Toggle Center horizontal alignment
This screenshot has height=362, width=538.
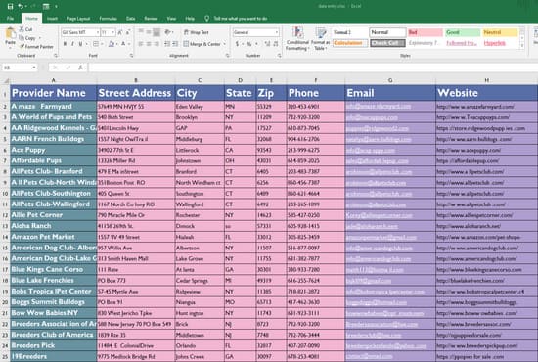coord(149,44)
